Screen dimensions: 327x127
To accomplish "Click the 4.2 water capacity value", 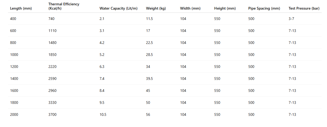I will (x=102, y=43).
